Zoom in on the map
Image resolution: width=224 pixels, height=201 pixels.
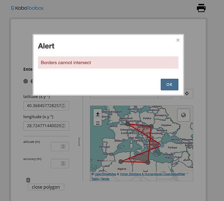(98, 114)
